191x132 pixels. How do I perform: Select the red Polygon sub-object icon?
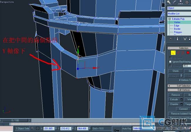pyautogui.click(x=188, y=53)
